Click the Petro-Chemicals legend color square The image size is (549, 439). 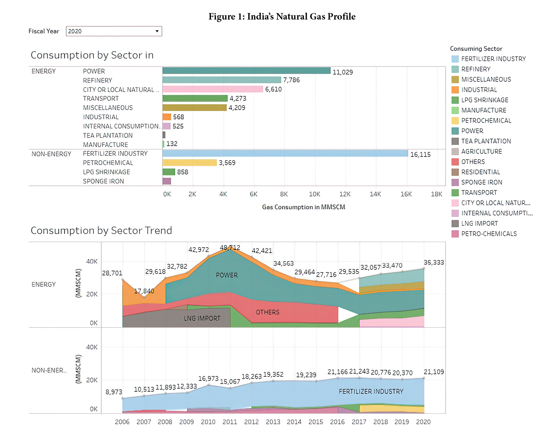[455, 234]
